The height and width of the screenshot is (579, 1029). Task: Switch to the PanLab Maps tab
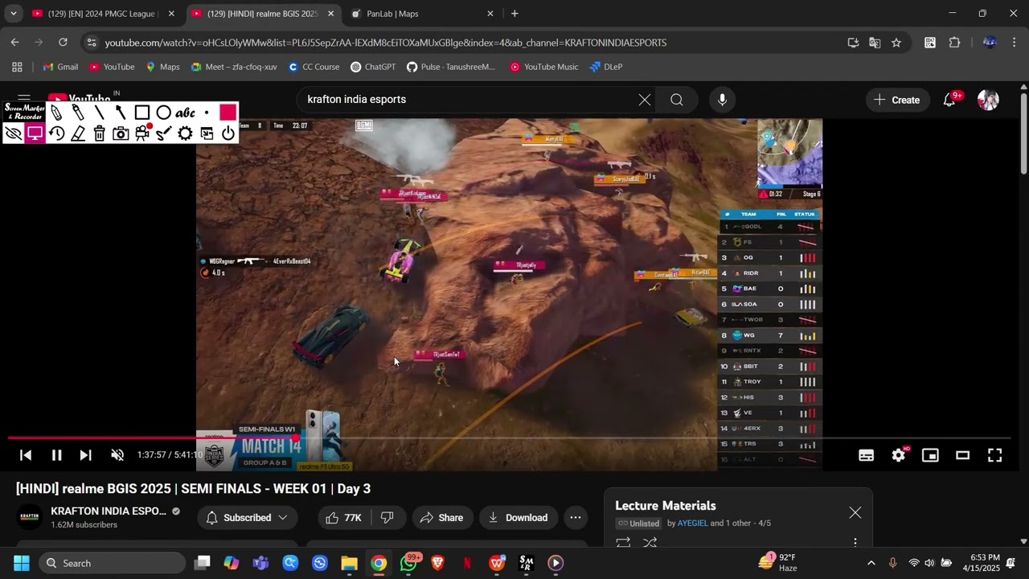coord(424,14)
